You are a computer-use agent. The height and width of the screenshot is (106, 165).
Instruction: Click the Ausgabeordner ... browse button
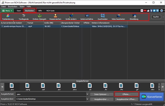coord(102,99)
